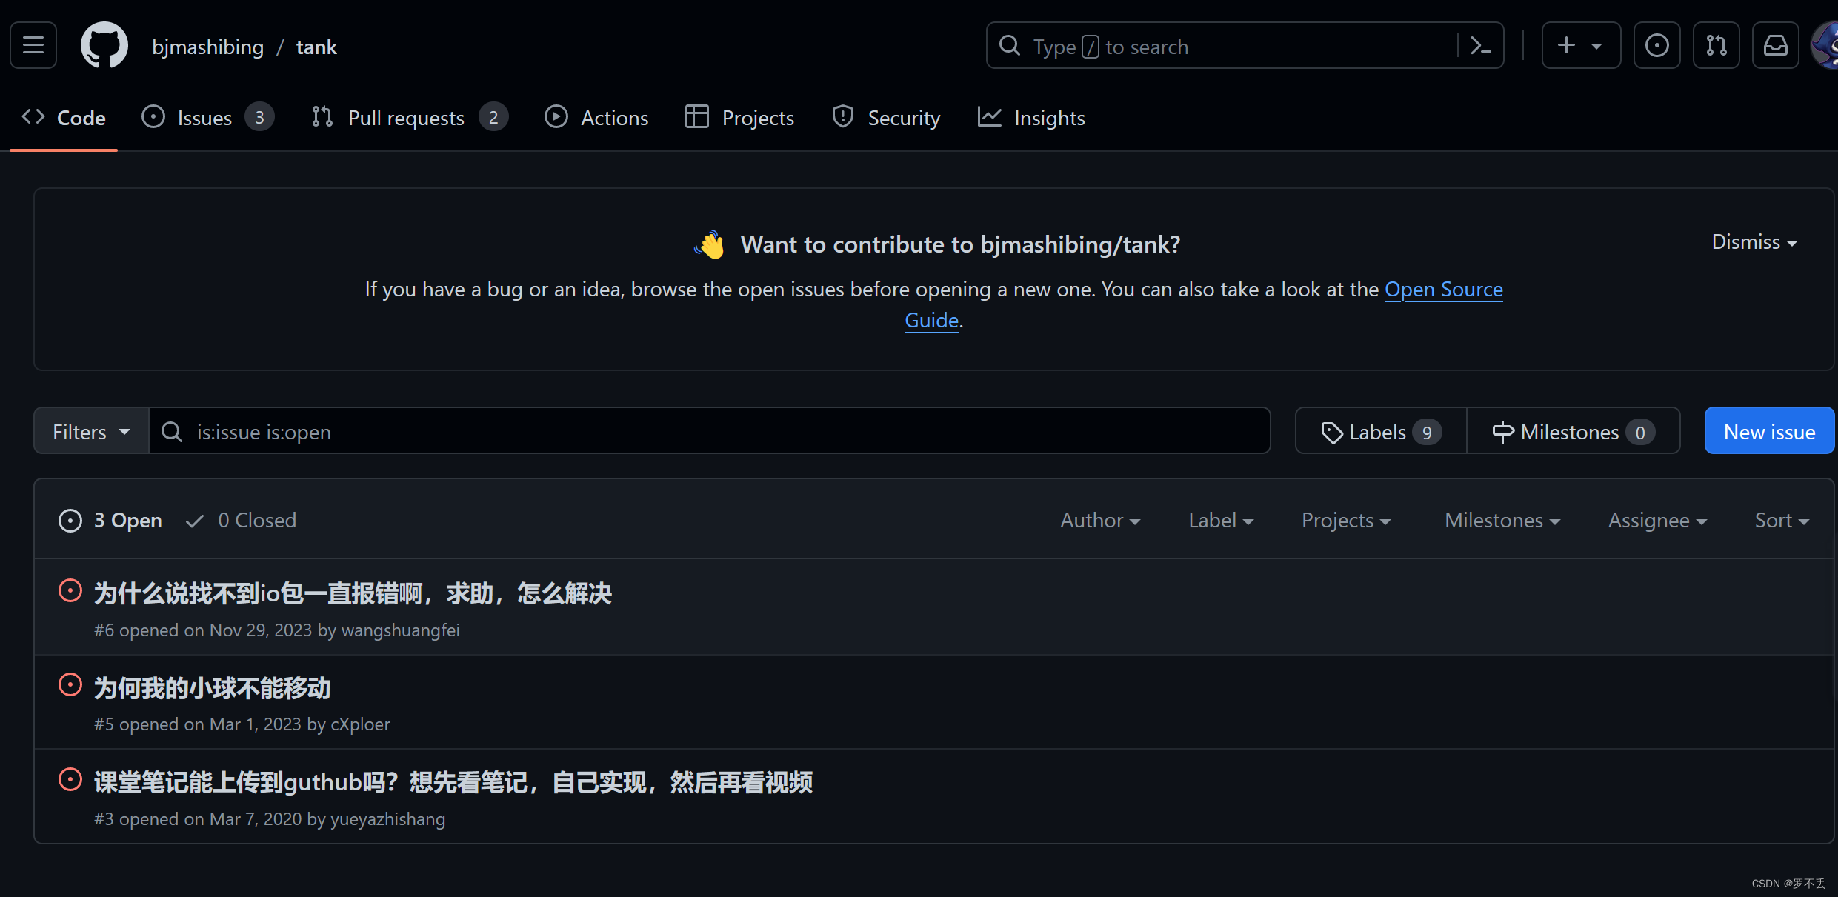Switch to the Insights tab
1838x897 pixels.
pyautogui.click(x=1031, y=118)
